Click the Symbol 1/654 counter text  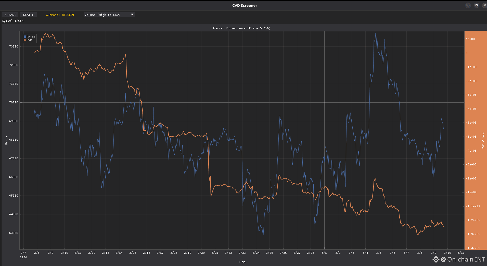[x=13, y=21]
